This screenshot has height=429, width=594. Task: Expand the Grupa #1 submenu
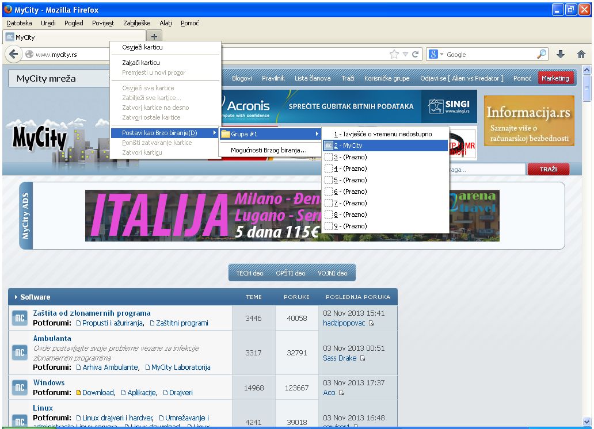pos(270,133)
